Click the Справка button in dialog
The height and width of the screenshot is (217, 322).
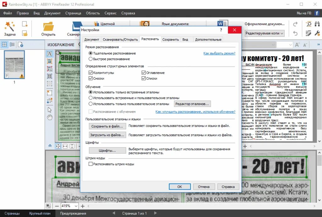[x=228, y=187]
